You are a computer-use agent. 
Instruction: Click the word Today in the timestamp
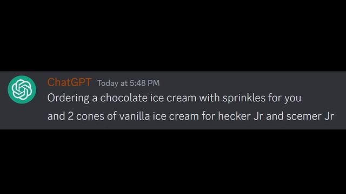[108, 83]
